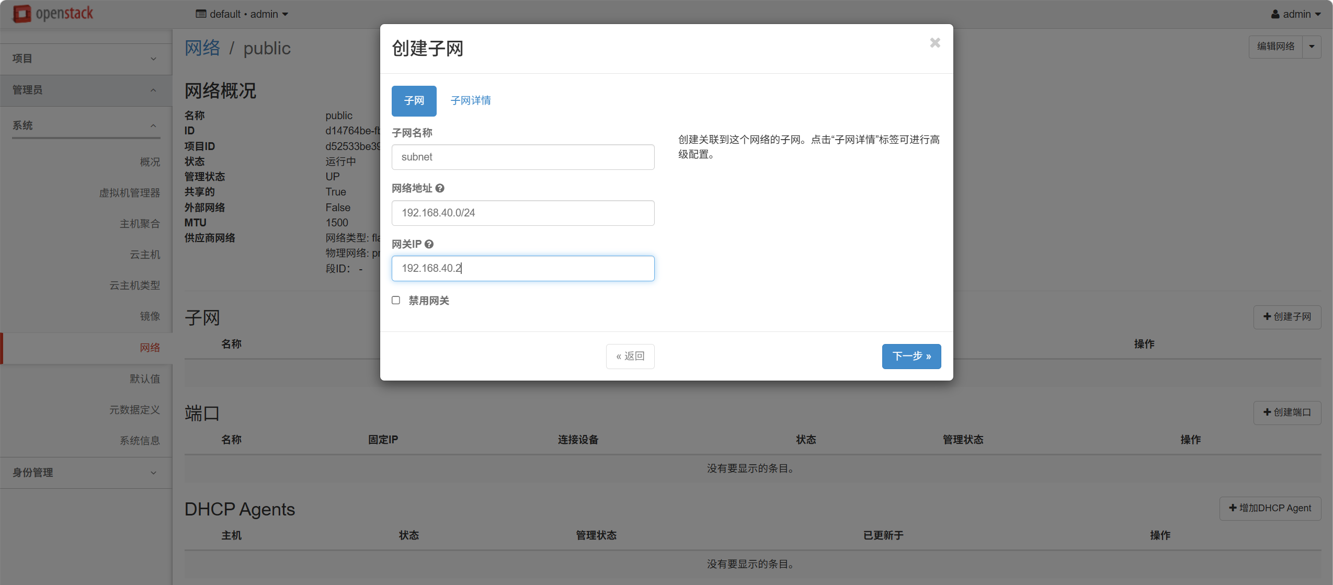Click the gateway IP help icon
Screen dimensions: 1333x585
[x=429, y=244]
